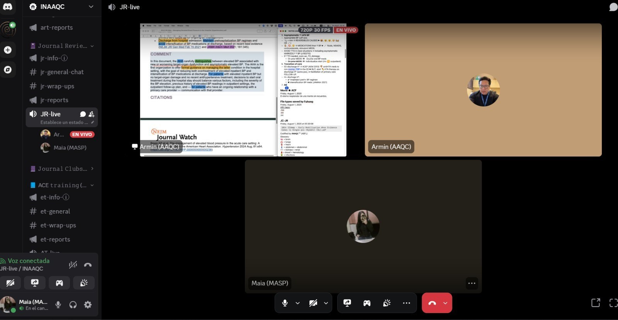Open user settings gear icon
618x320 pixels.
tap(88, 305)
